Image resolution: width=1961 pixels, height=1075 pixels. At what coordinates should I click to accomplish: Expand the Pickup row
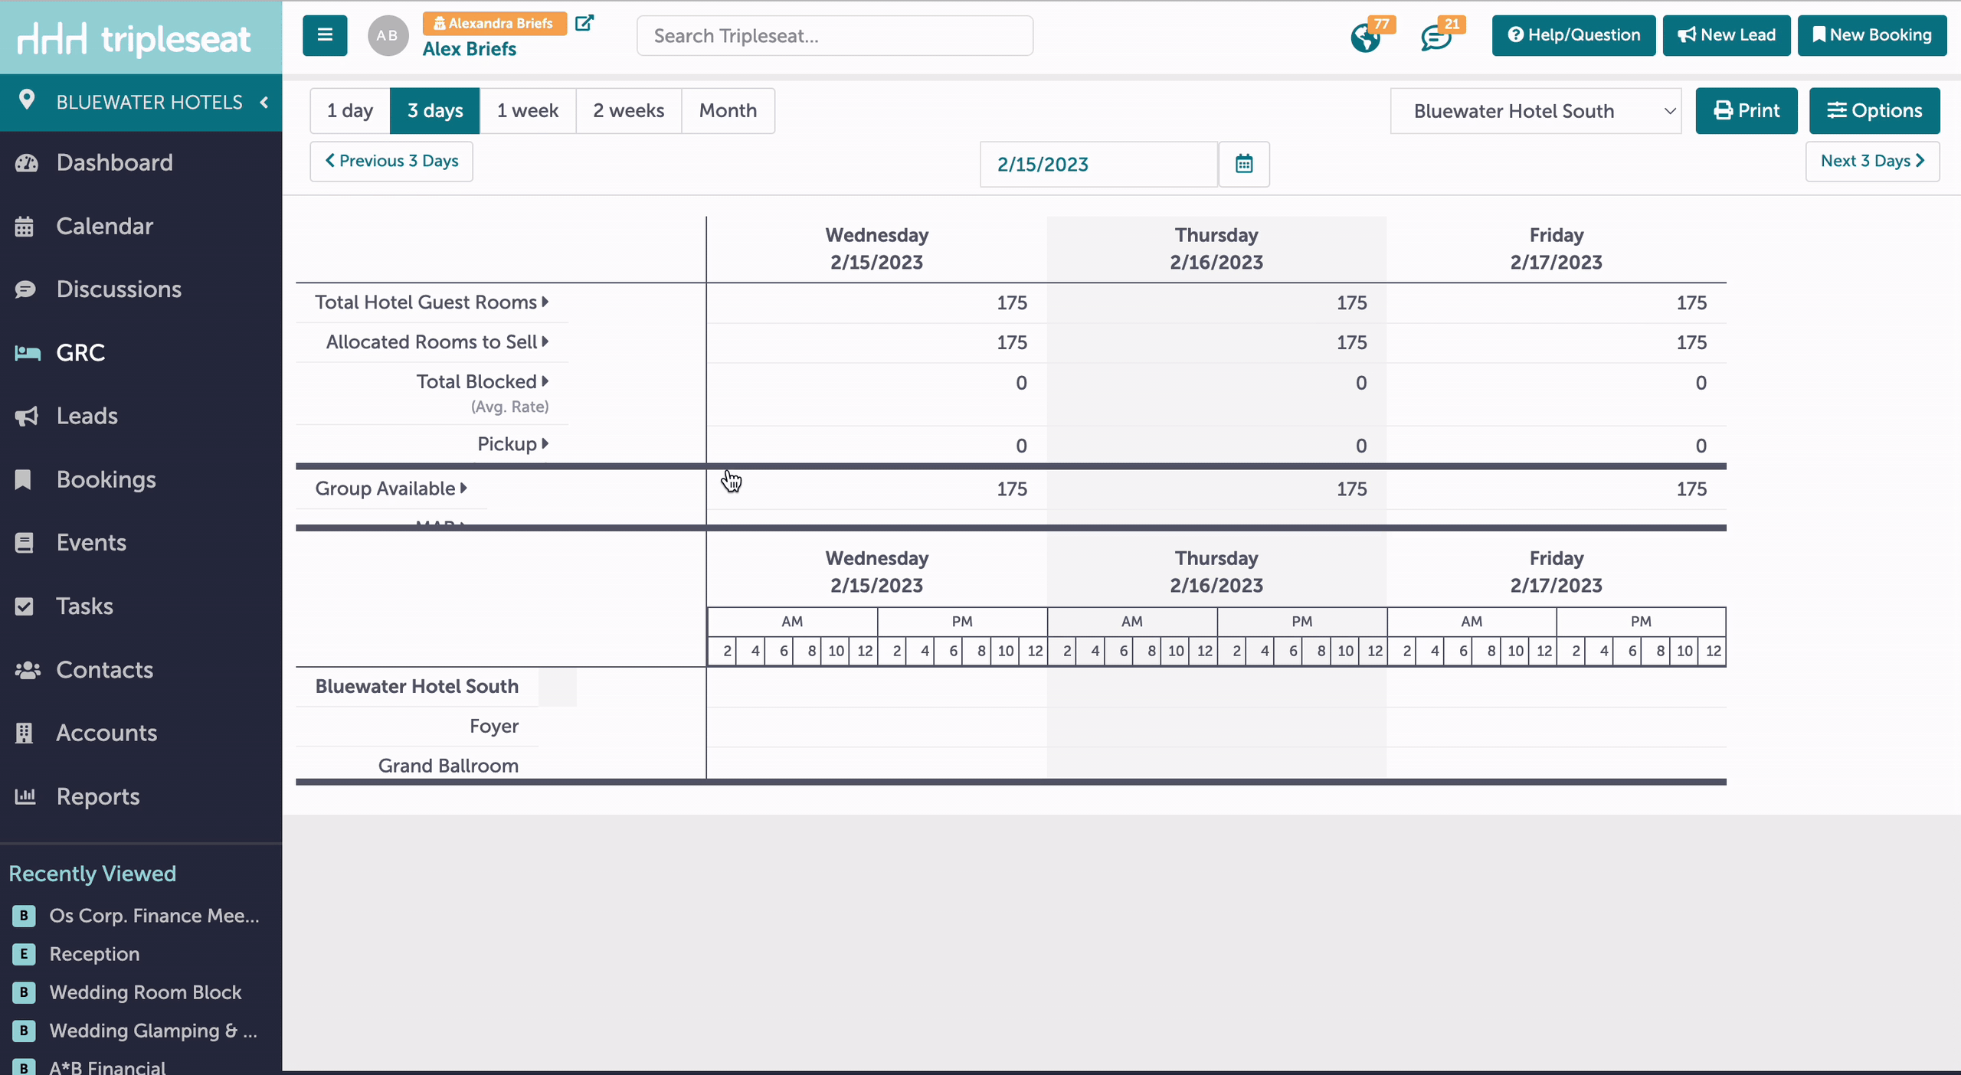pos(545,443)
